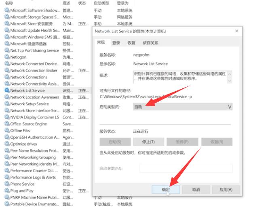The height and width of the screenshot is (207, 264).
Task: Click the 暂停(P) button
Action: [x=182, y=142]
